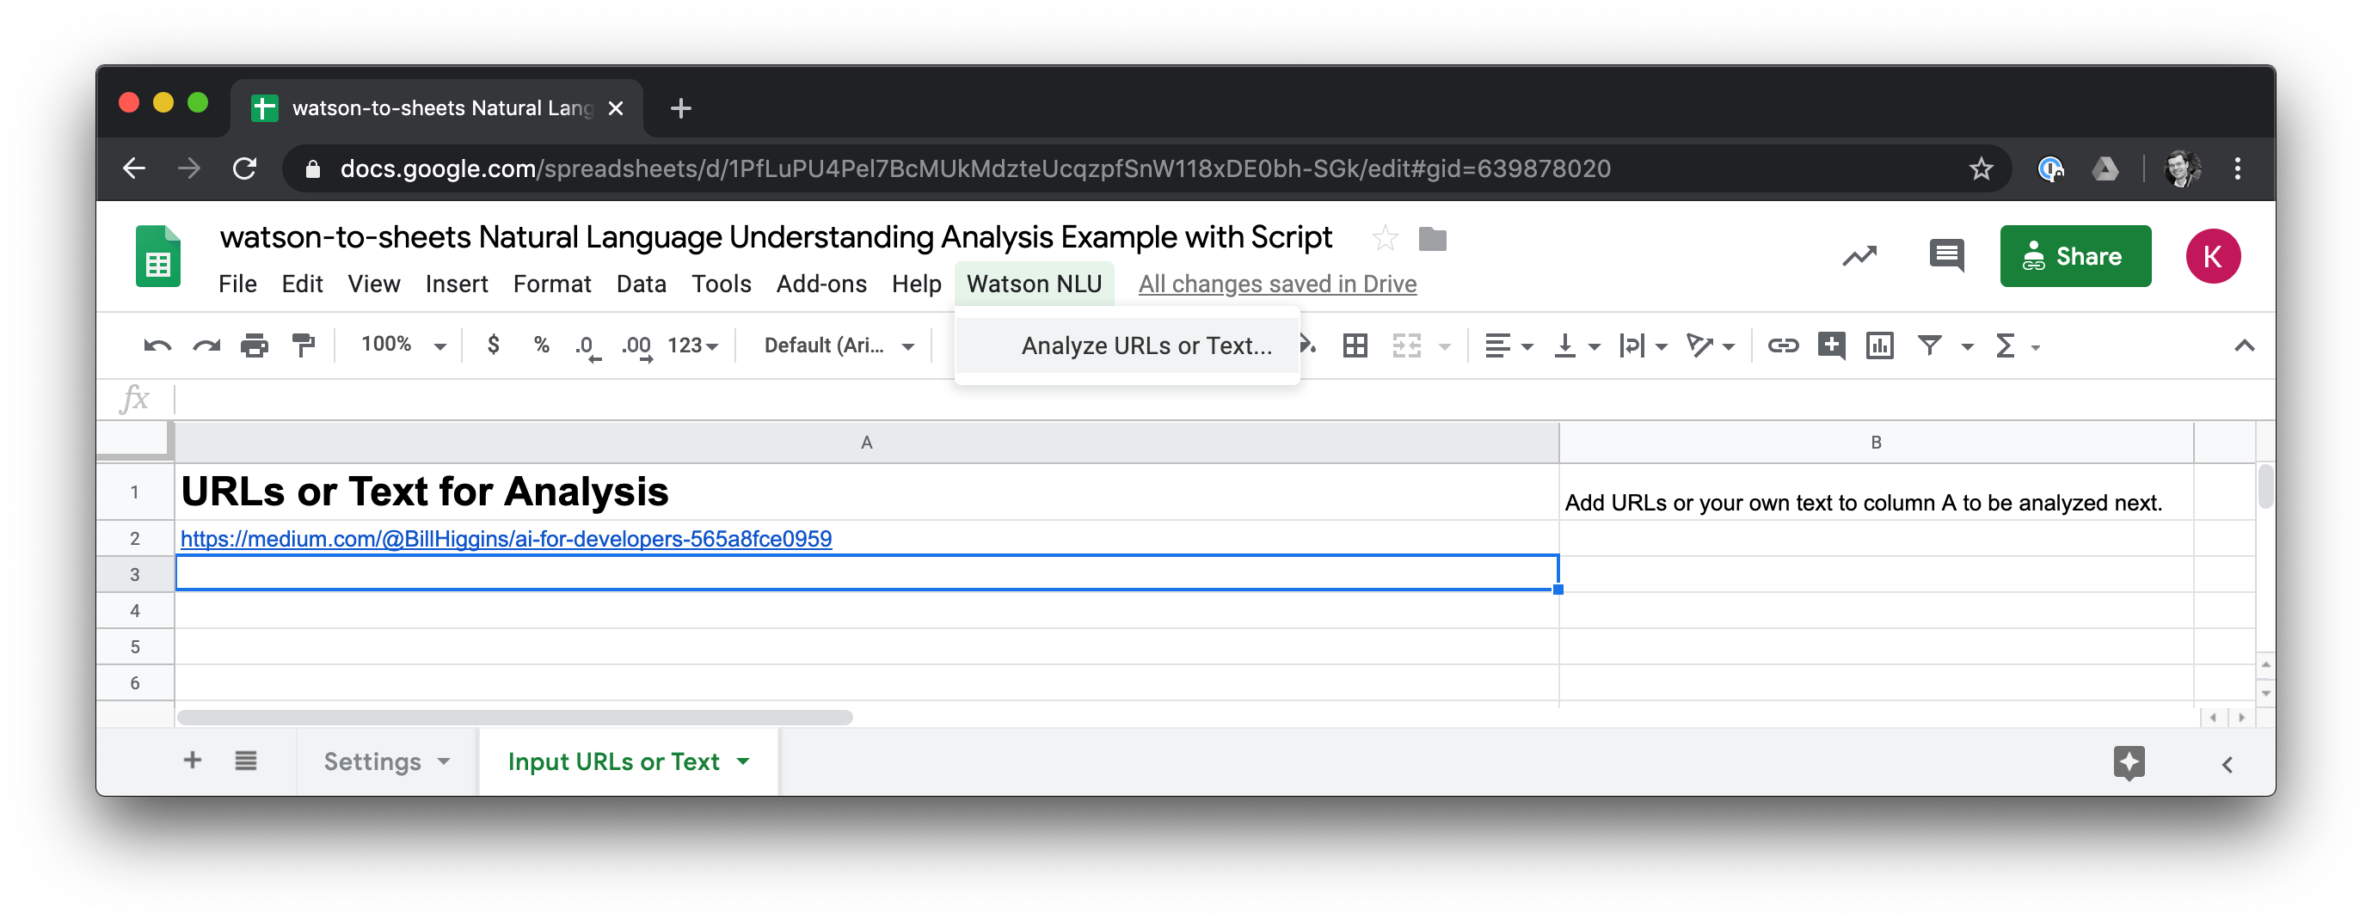
Task: Select the row 4 header
Action: (135, 611)
